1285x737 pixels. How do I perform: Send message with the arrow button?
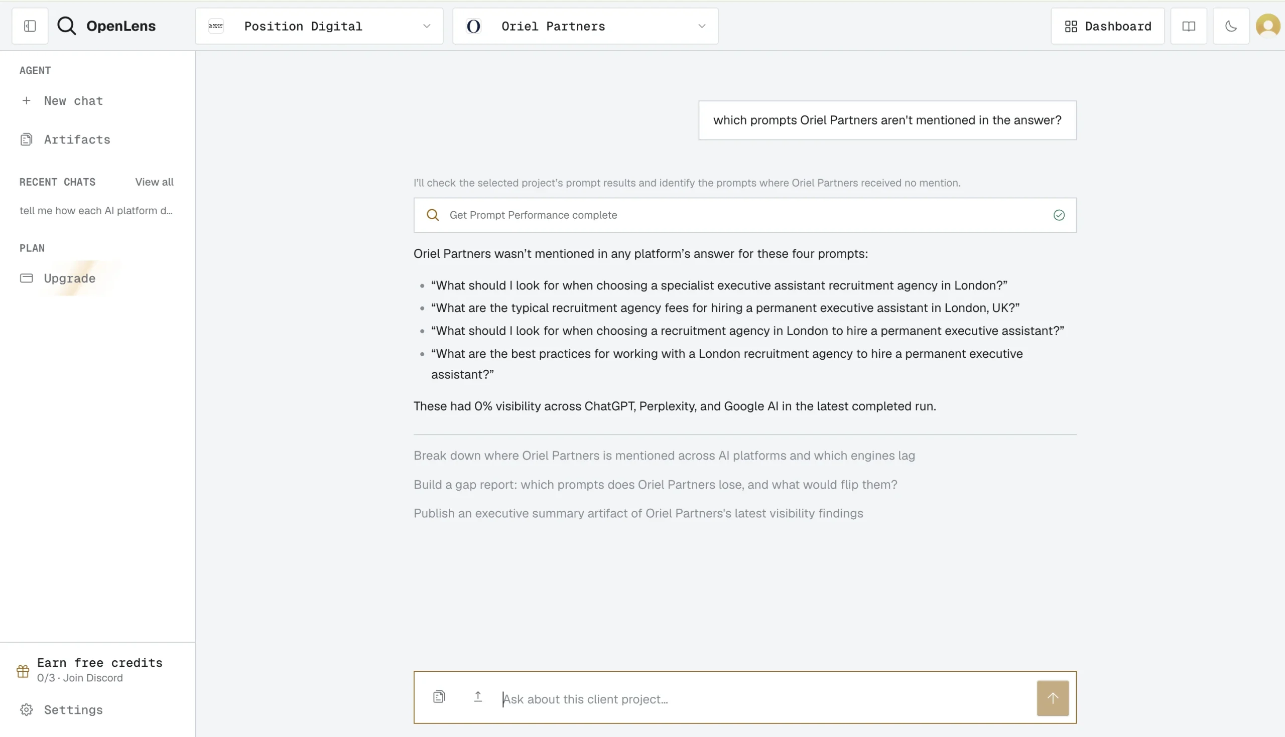tap(1053, 698)
